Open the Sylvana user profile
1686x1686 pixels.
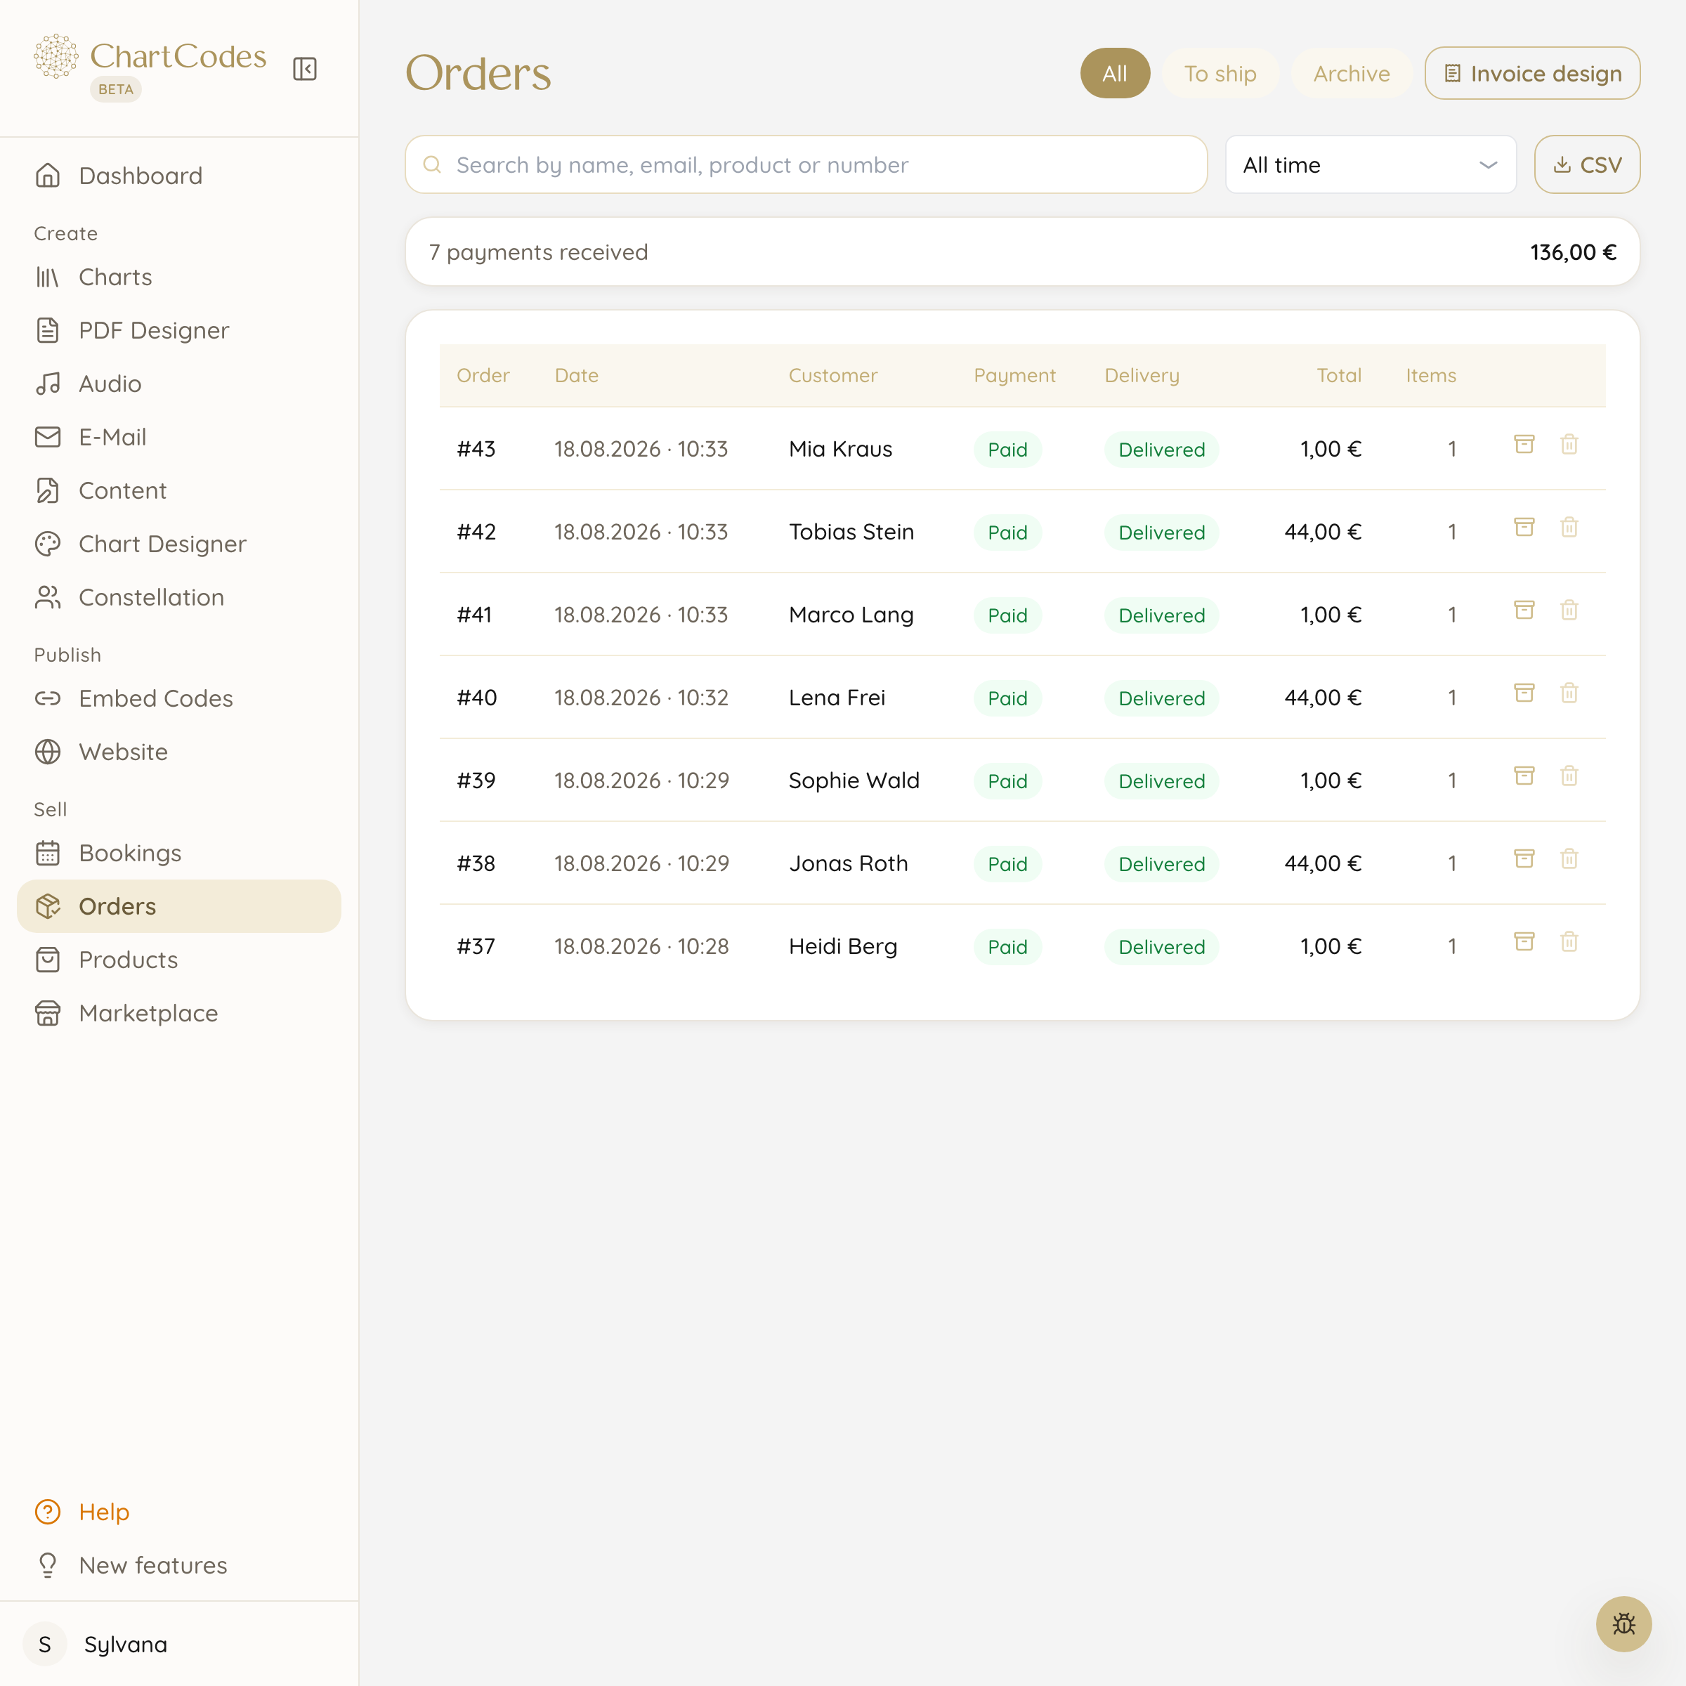click(179, 1644)
